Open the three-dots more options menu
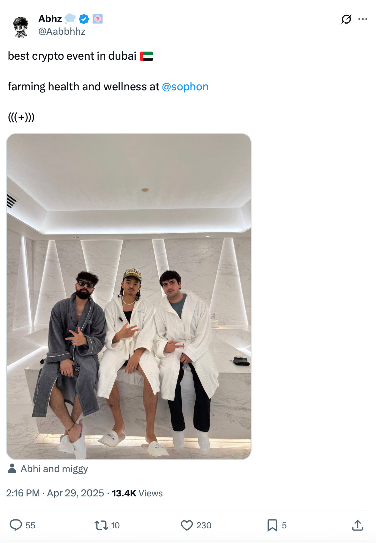 [x=363, y=19]
